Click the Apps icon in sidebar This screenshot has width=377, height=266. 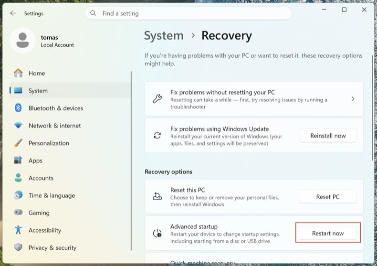[18, 160]
